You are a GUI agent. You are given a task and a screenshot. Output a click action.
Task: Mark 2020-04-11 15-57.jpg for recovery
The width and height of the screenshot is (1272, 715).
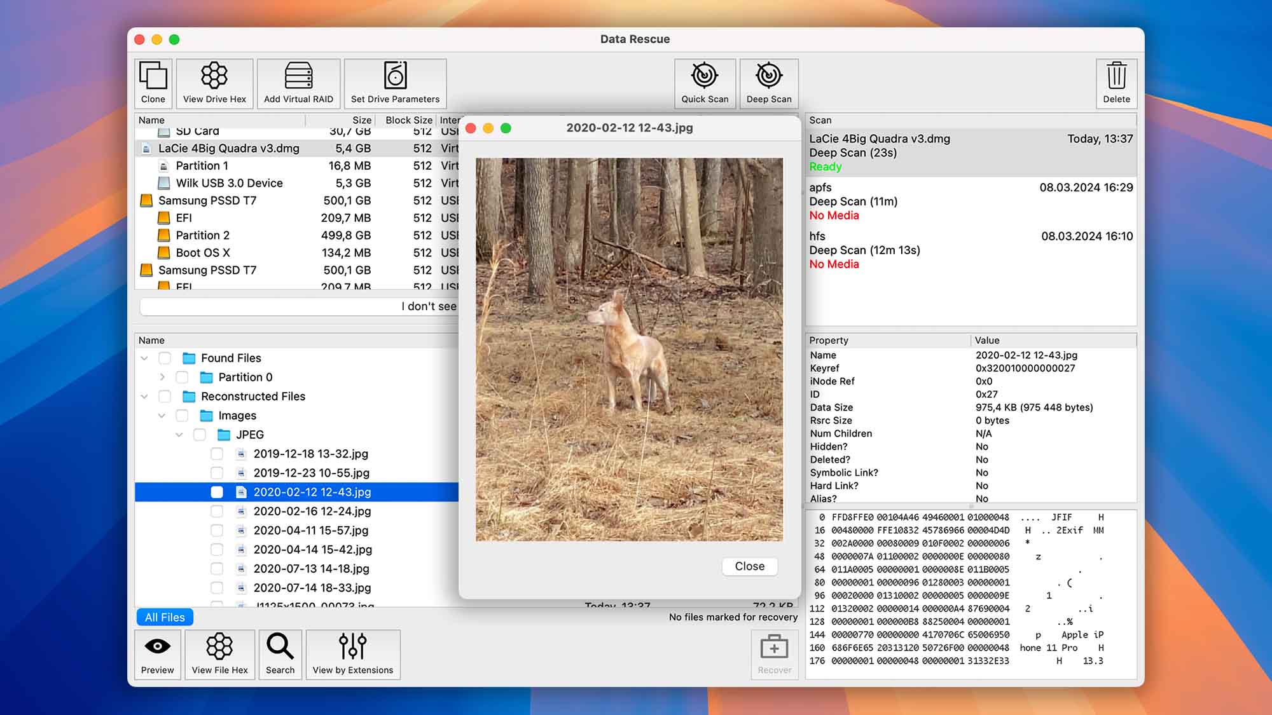[x=217, y=530]
